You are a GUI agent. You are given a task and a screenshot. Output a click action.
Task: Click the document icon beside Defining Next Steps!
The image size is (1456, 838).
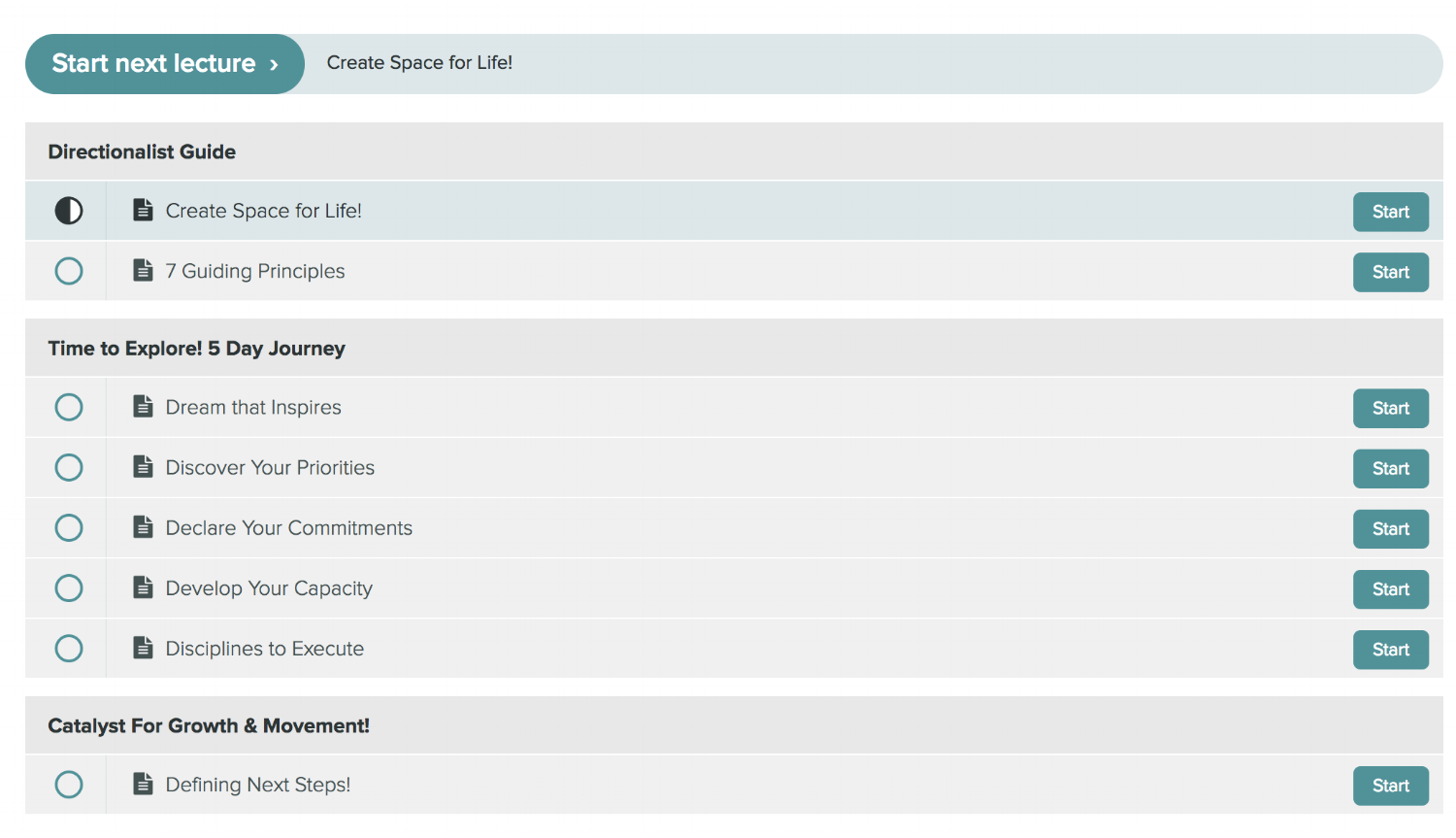[143, 783]
